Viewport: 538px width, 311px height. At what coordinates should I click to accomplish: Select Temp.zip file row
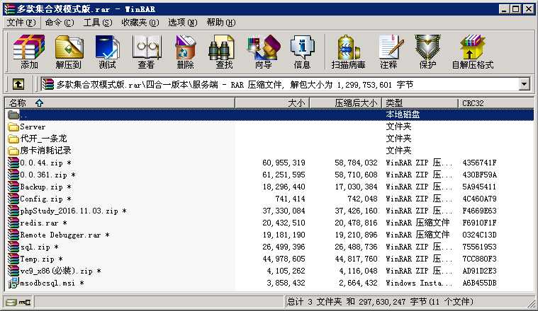(x=269, y=259)
